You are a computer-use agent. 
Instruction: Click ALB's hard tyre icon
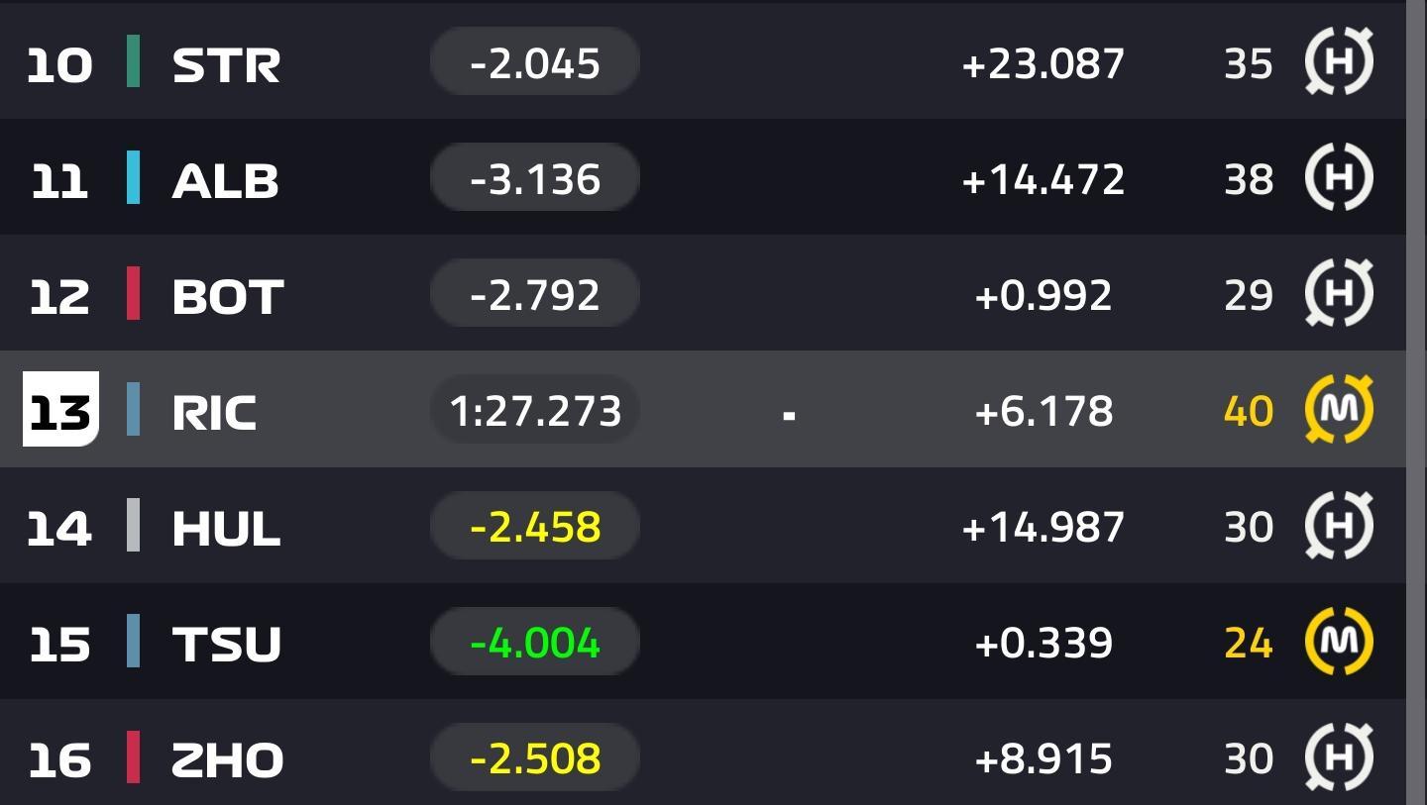pyautogui.click(x=1339, y=177)
